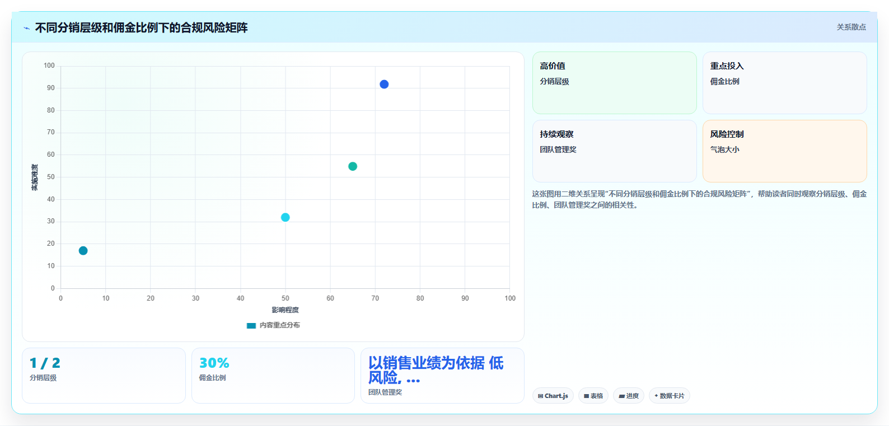Click the Chart.js tag
Screen dimensions: 889x426
point(553,396)
